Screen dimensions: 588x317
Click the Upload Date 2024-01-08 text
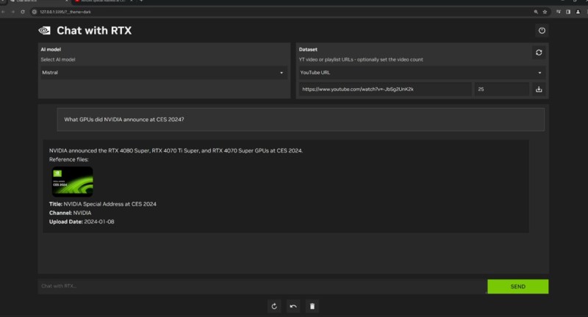(x=82, y=222)
